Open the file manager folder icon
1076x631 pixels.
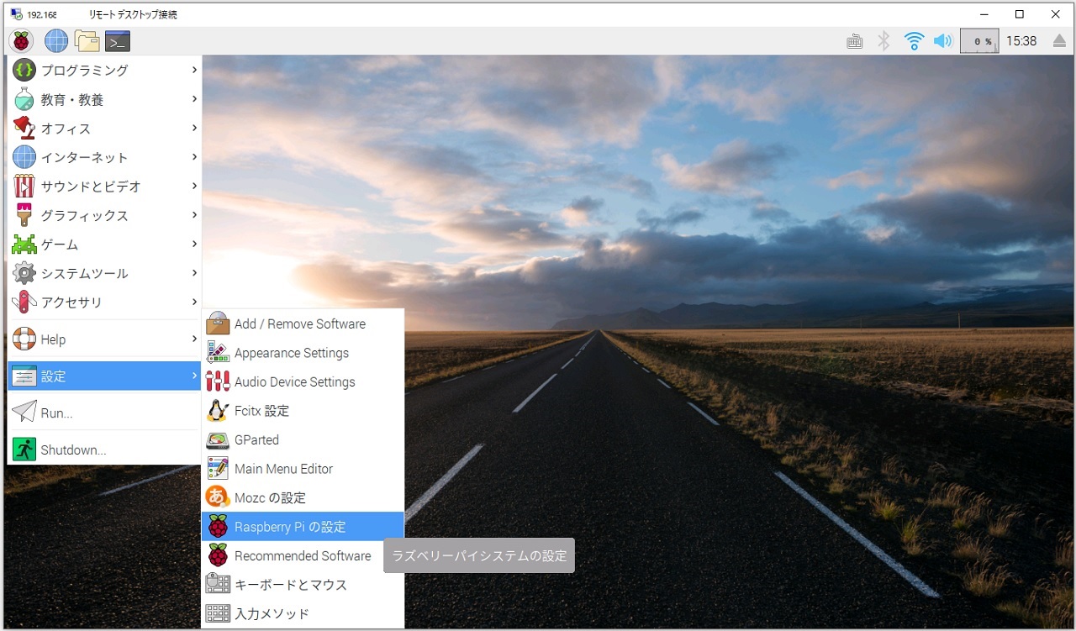tap(87, 40)
